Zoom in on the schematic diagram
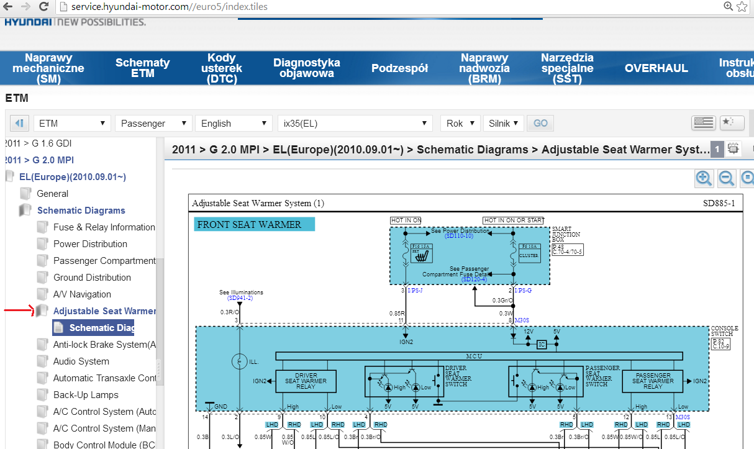This screenshot has width=754, height=449. pos(704,178)
